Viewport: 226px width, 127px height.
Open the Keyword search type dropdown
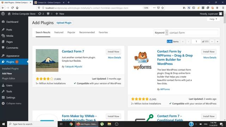[161, 33]
